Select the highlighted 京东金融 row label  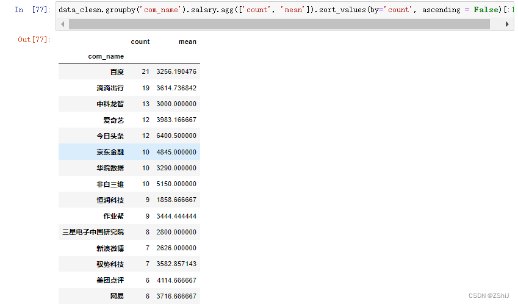[110, 152]
